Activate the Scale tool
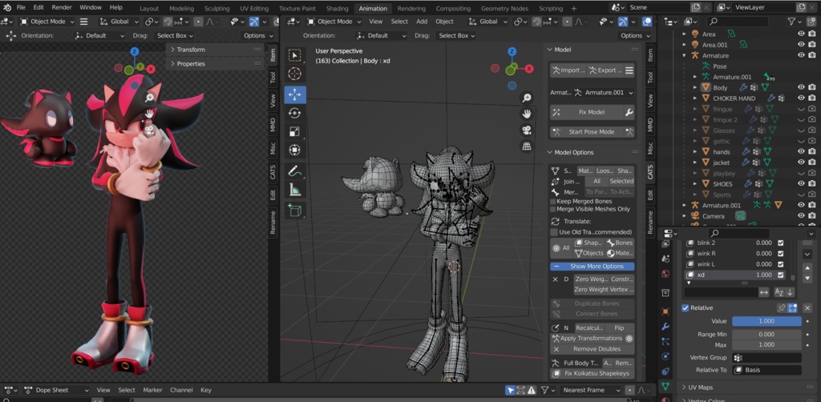This screenshot has width=821, height=402. pos(295,132)
